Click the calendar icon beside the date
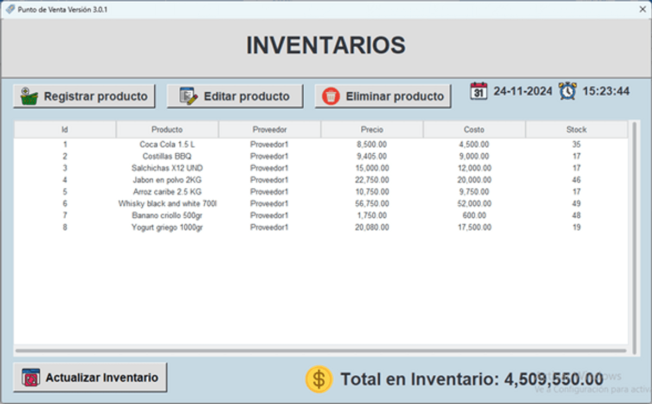This screenshot has height=404, width=652. point(479,91)
